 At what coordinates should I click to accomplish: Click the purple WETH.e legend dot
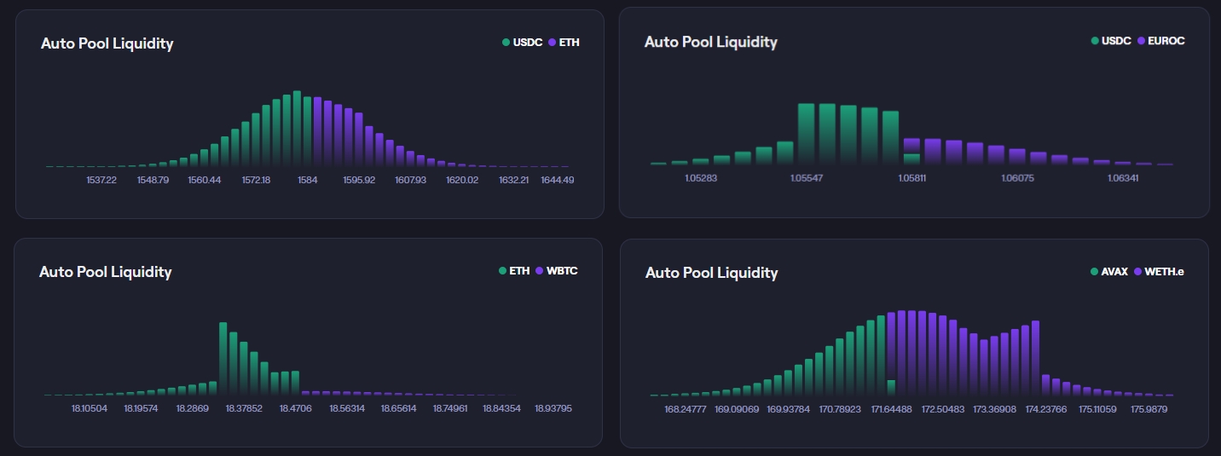(1137, 272)
